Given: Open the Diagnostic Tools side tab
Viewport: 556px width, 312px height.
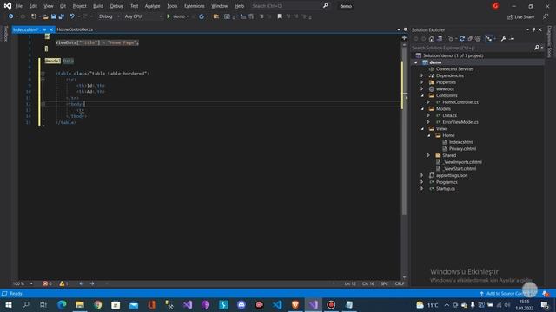Looking at the screenshot, I should [x=549, y=42].
